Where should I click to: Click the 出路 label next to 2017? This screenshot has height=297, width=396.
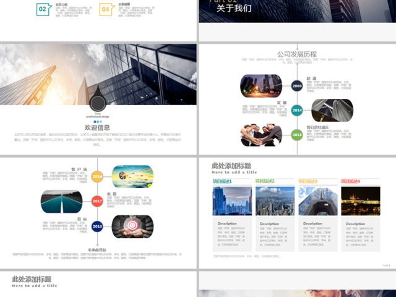point(111,194)
